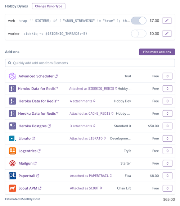Open options menu for CACHE_REDIS Redis row

(x=167, y=114)
